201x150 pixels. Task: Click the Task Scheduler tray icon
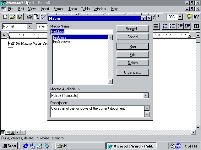point(172,146)
